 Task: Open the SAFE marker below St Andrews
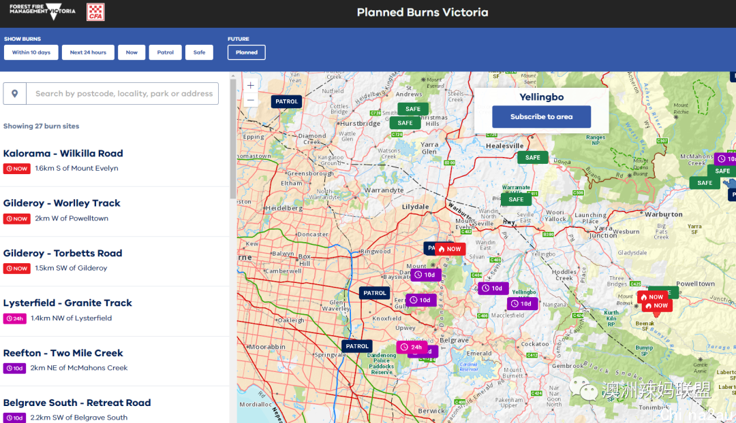pos(413,109)
